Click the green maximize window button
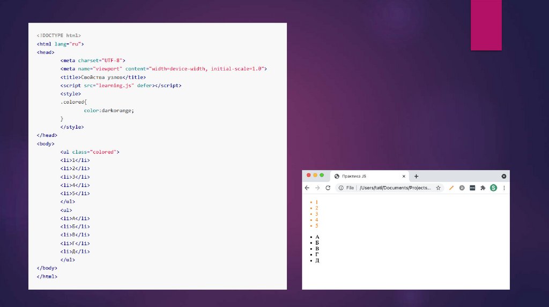 [x=322, y=175]
